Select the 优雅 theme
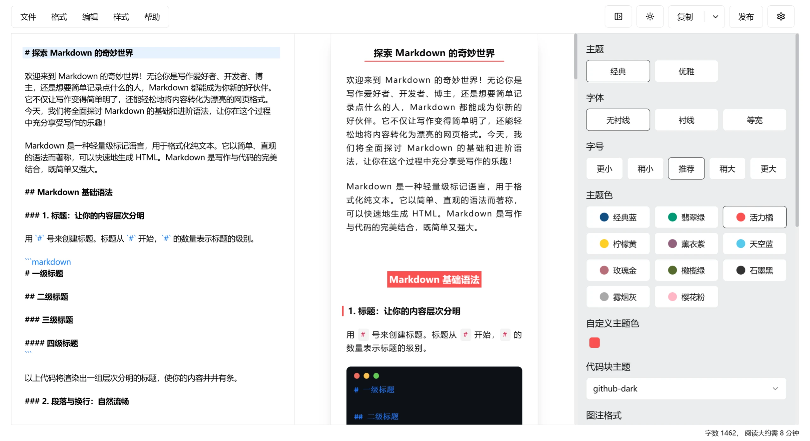 click(x=686, y=71)
